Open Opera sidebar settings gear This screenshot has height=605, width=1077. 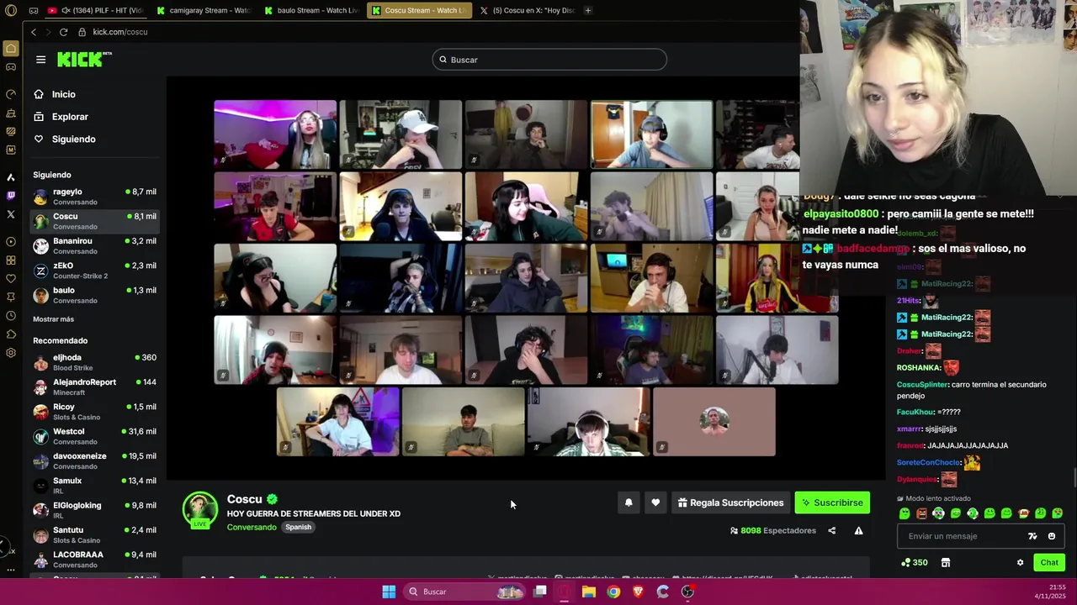click(11, 353)
